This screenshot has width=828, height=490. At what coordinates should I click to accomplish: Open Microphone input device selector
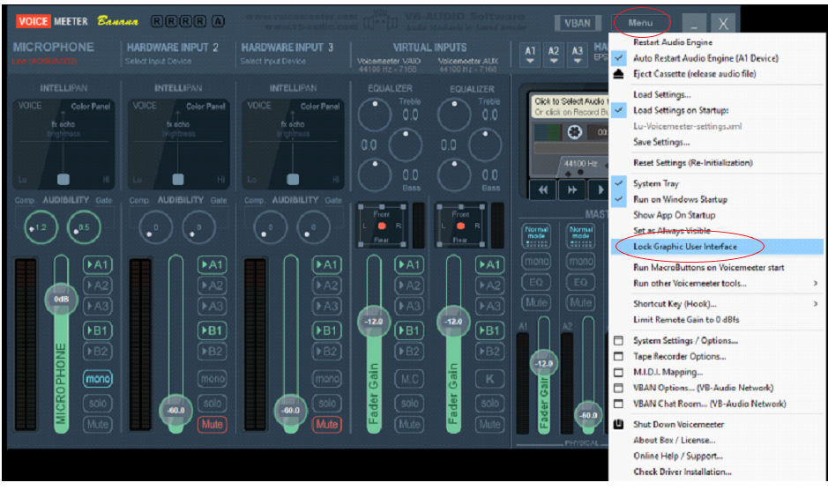(x=44, y=62)
